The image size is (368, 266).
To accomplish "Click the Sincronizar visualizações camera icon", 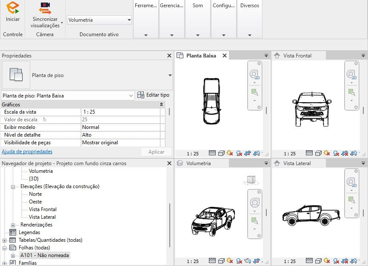I will point(45,8).
